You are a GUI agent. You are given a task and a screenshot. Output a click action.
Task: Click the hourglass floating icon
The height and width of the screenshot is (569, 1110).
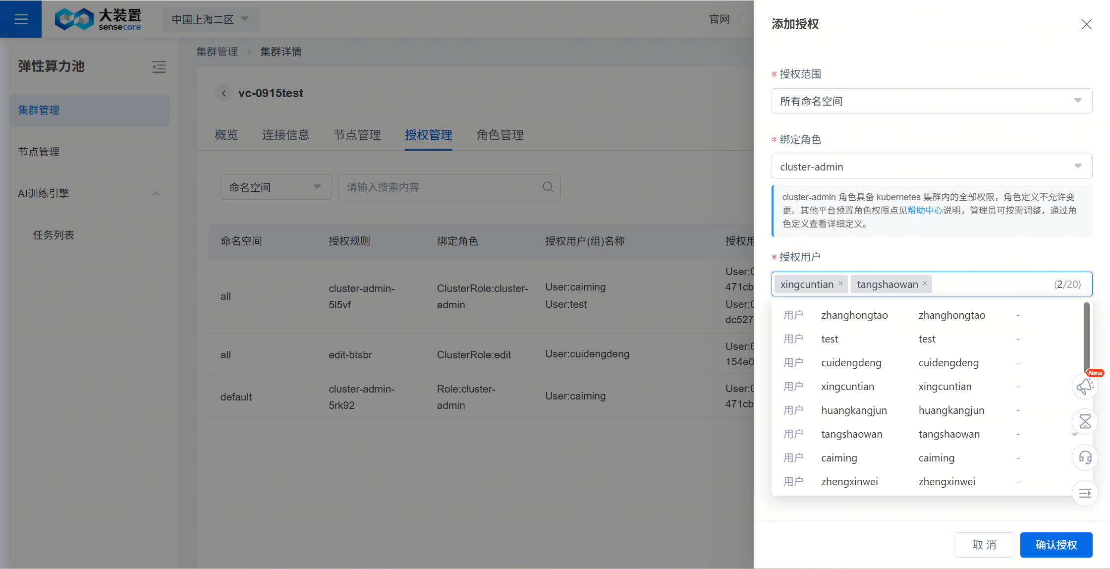(1085, 422)
